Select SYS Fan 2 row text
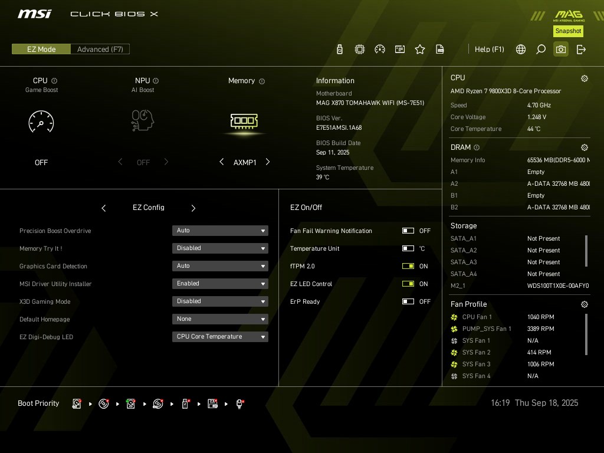The width and height of the screenshot is (604, 453). 476,353
